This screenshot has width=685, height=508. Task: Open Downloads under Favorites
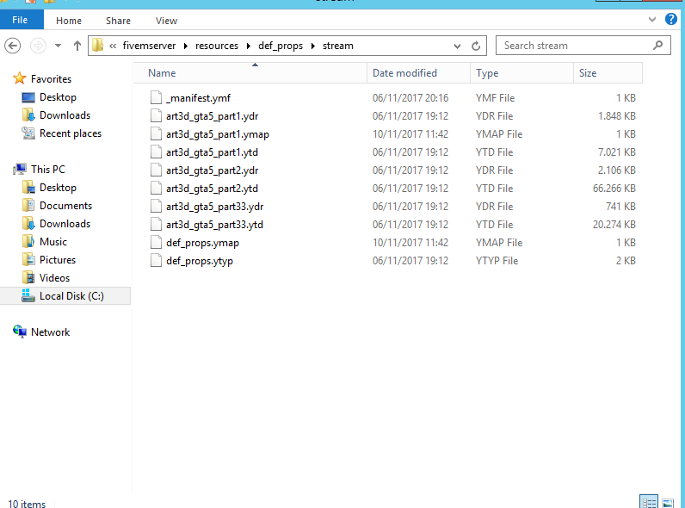click(65, 115)
